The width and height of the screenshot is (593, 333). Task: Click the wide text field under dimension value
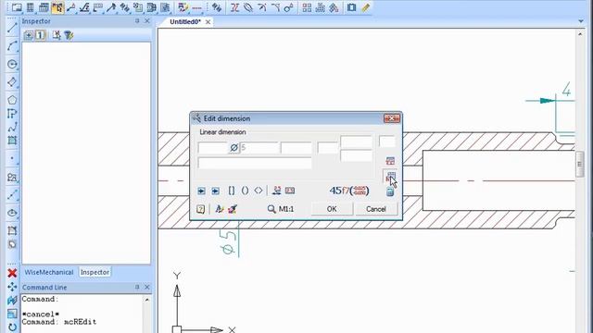click(255, 163)
